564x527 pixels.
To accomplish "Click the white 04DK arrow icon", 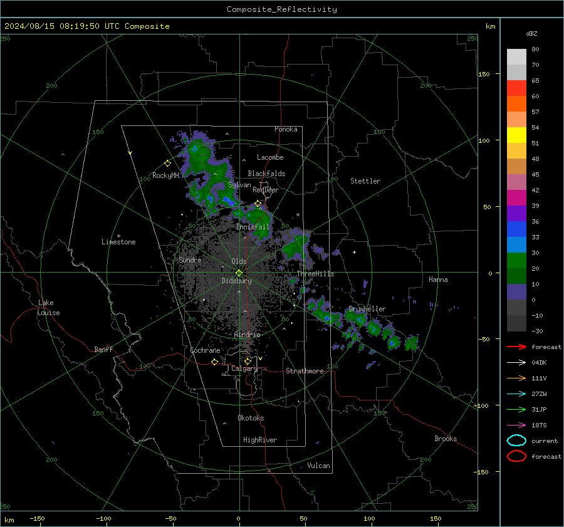I will click(x=516, y=363).
